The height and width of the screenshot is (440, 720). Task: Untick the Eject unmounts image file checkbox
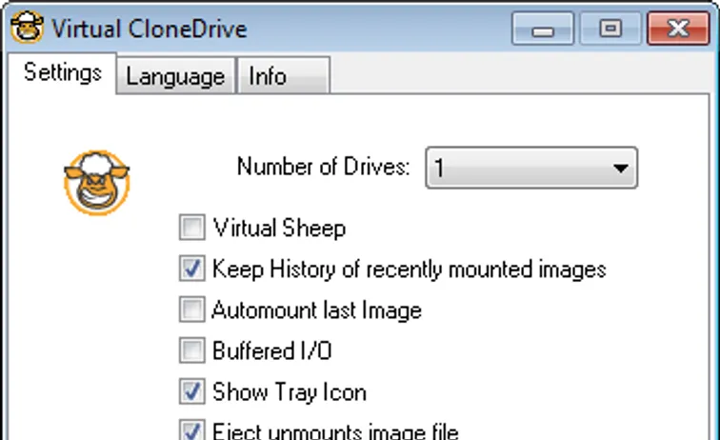[x=192, y=430]
